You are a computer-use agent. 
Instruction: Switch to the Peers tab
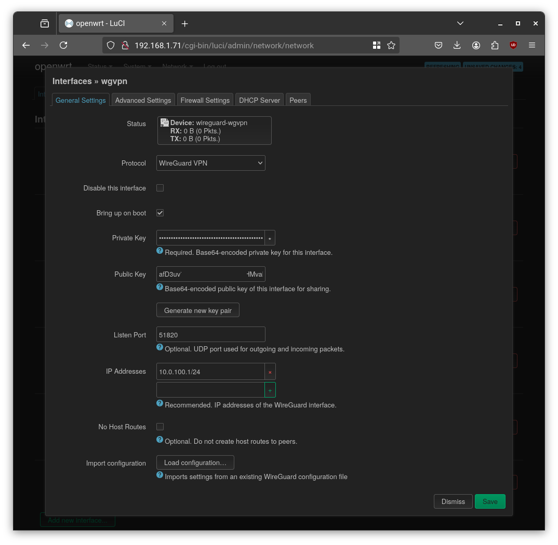tap(298, 100)
